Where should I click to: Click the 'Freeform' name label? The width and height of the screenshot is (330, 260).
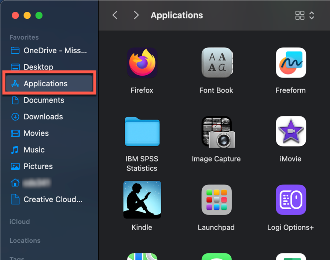291,90
